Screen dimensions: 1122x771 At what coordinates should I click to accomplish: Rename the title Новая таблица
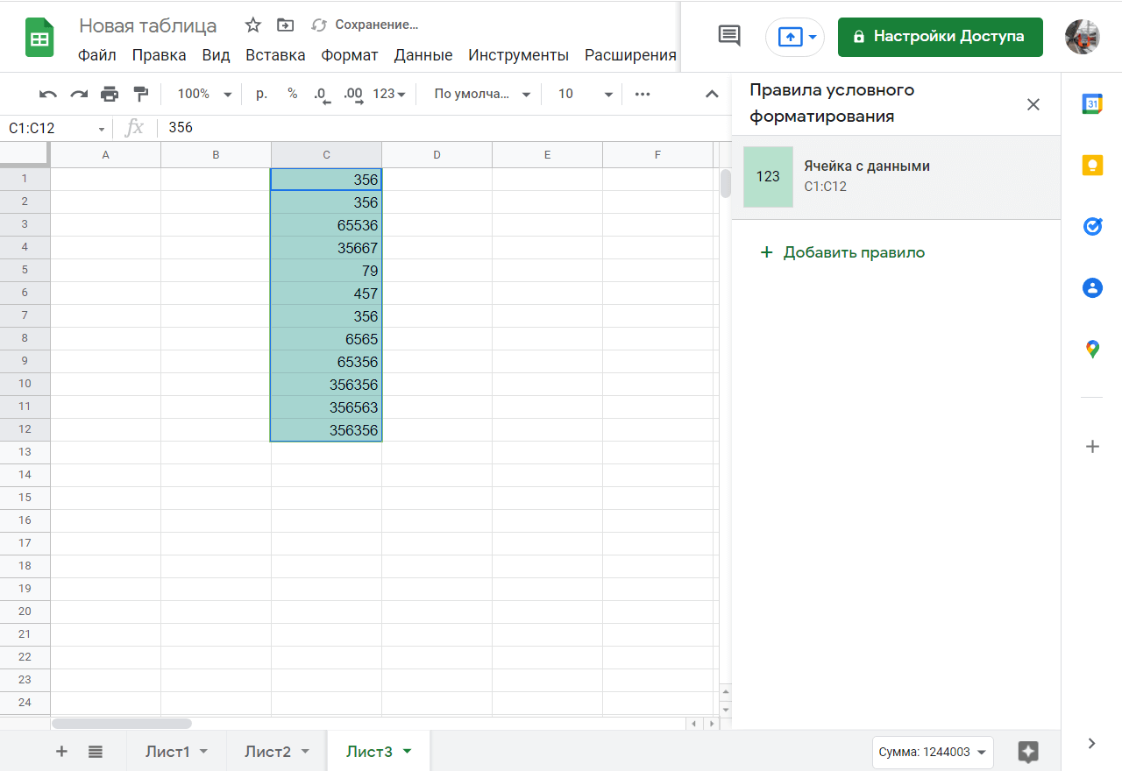(148, 25)
